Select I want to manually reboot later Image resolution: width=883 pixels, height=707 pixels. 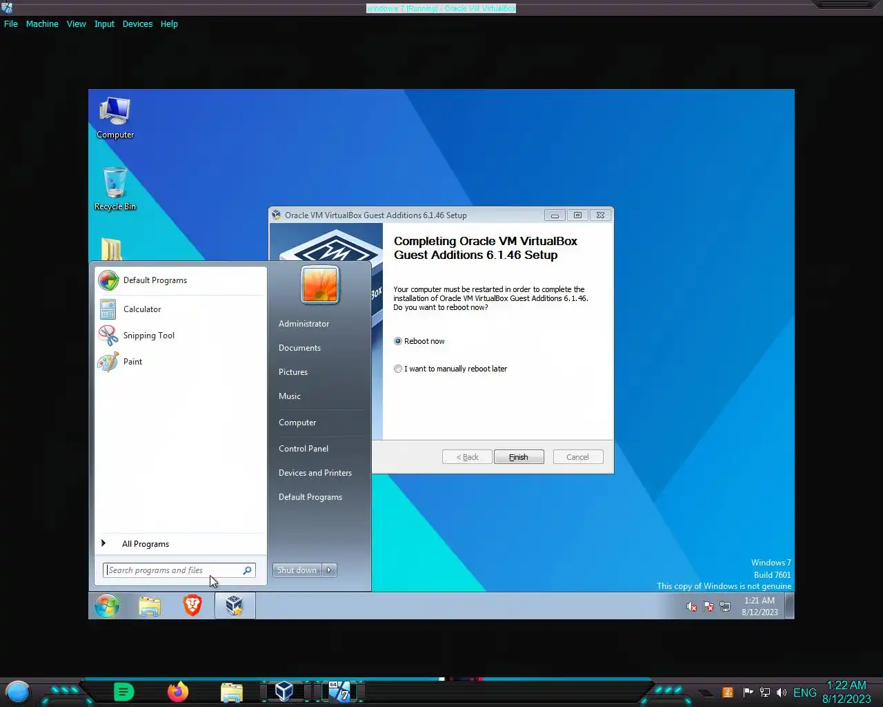click(x=398, y=369)
